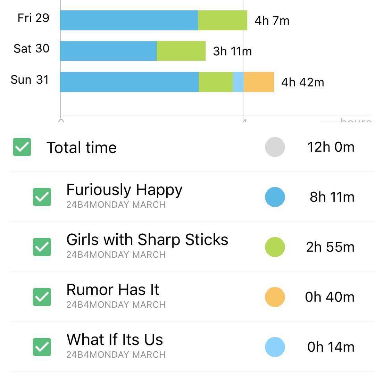Tap Furiously Happy blue color dot

[x=275, y=197]
